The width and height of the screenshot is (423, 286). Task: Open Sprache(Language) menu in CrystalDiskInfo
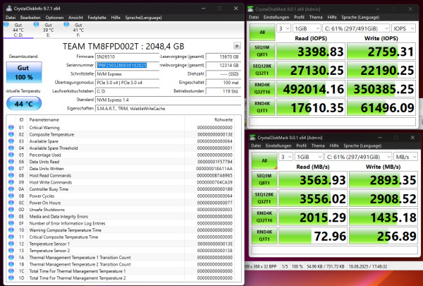(x=143, y=18)
